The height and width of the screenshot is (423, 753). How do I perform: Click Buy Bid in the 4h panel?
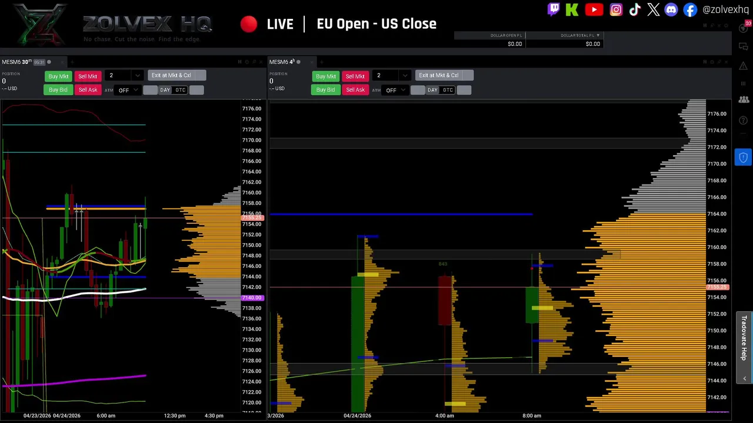[x=325, y=90]
